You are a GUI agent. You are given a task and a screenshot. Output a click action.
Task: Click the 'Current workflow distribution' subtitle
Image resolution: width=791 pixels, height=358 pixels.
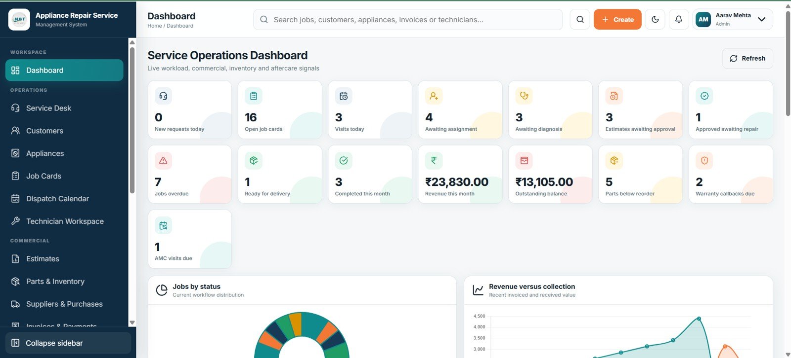(208, 295)
